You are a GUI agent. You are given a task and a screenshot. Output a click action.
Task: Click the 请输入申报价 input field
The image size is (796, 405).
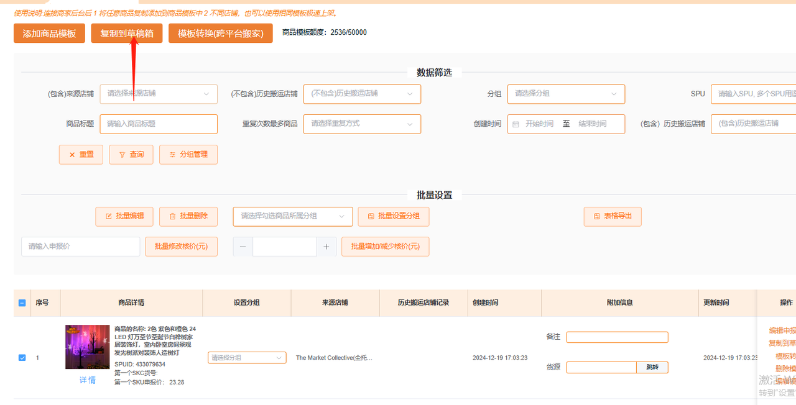tap(80, 247)
